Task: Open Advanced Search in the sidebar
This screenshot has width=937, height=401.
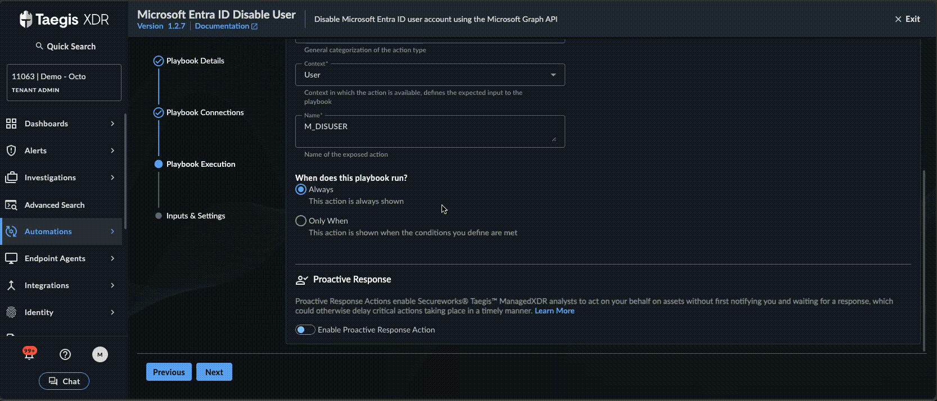Action: pyautogui.click(x=55, y=205)
